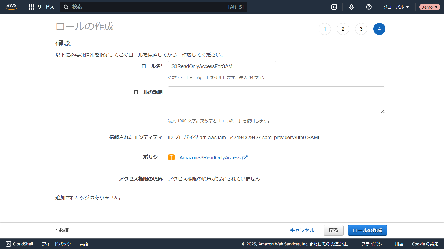Jump to step 3 of the wizard
This screenshot has height=249, width=444.
coord(361,29)
